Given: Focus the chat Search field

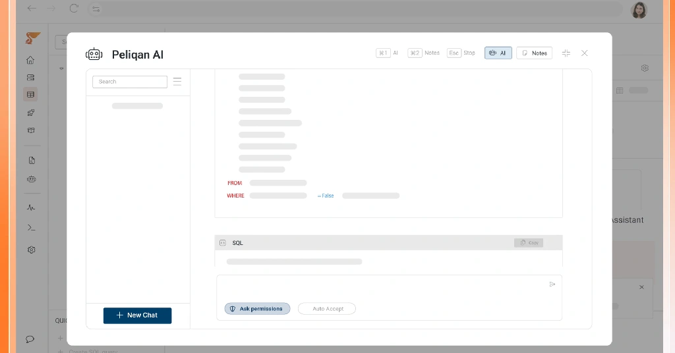Looking at the screenshot, I should coord(130,82).
